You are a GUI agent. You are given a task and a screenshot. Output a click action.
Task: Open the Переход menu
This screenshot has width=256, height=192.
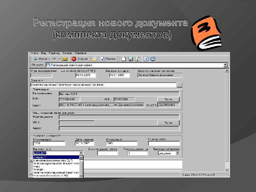(x=54, y=53)
